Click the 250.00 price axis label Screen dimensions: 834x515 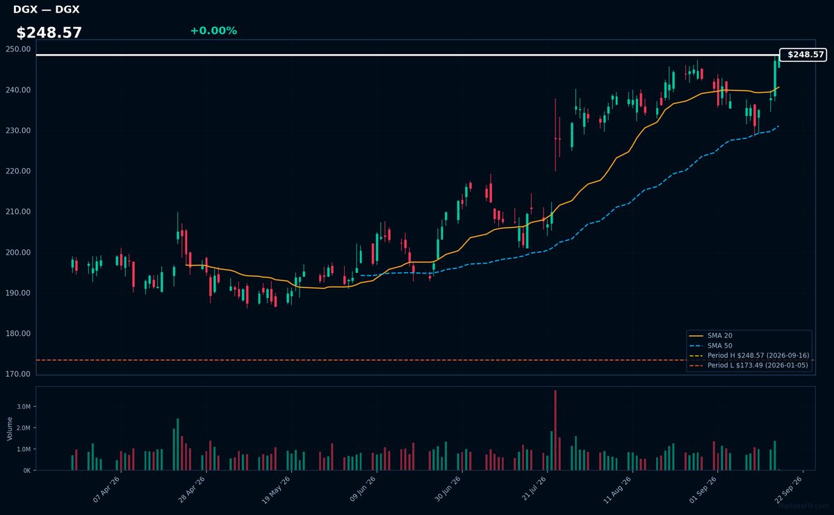coord(18,49)
